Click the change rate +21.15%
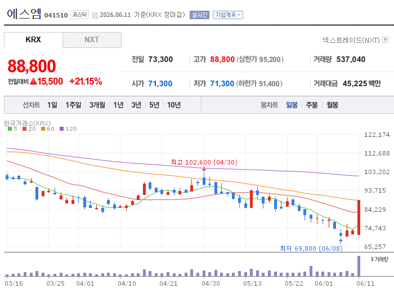The width and height of the screenshot is (394, 293). point(86,82)
